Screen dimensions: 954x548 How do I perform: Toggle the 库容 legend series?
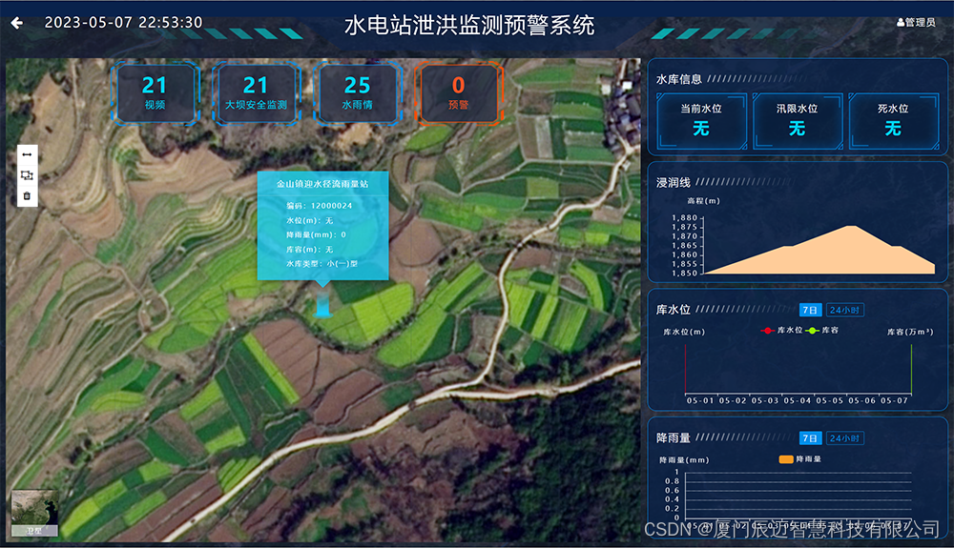tap(822, 330)
